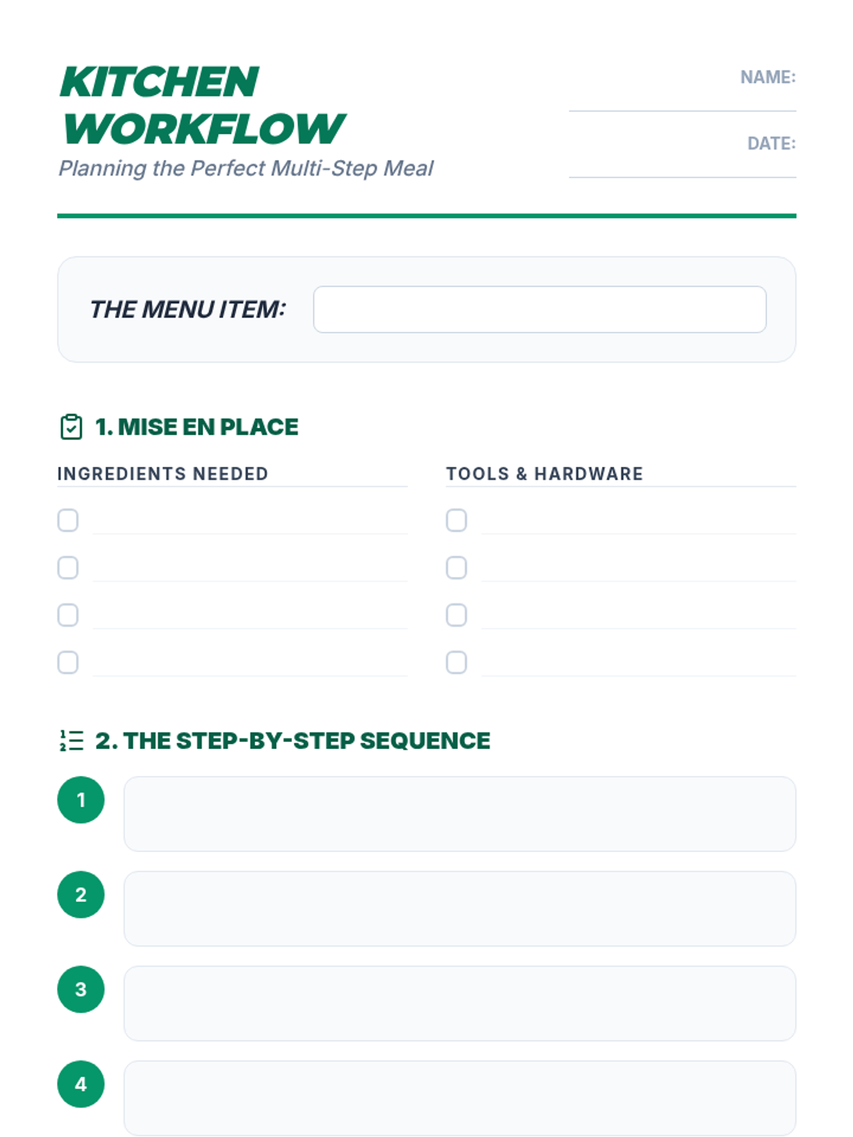853x1137 pixels.
Task: Click the green step 2 circle
Action: tap(81, 895)
